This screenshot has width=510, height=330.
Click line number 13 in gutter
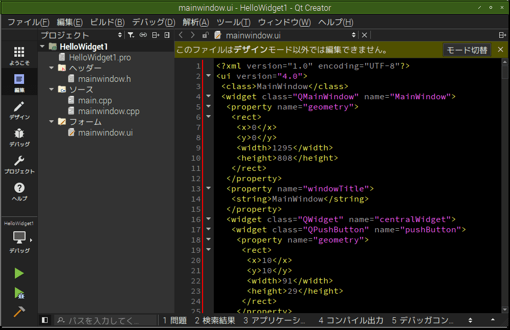(x=196, y=189)
